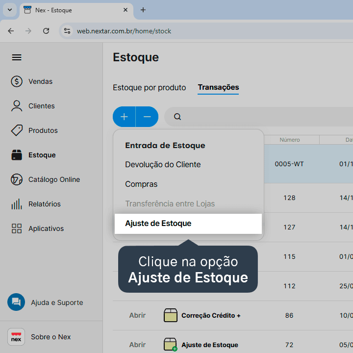353x353 pixels.
Task: Open Aplicativos grid icon
Action: click(17, 228)
